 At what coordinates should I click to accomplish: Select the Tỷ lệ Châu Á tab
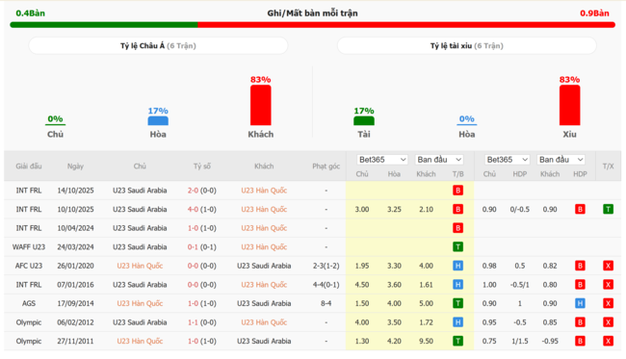[x=158, y=46]
